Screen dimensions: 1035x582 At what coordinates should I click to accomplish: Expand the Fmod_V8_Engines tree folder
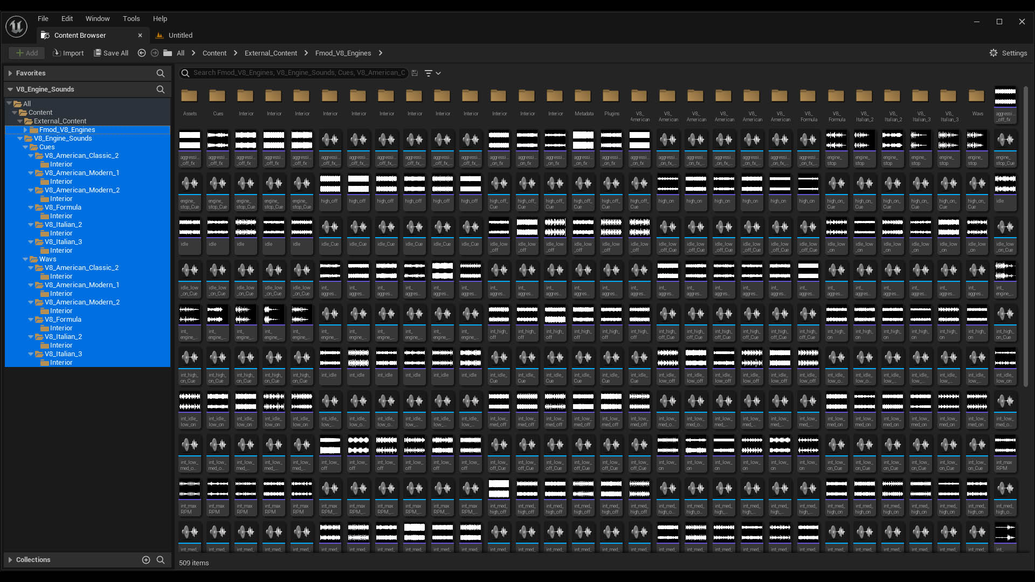point(25,130)
